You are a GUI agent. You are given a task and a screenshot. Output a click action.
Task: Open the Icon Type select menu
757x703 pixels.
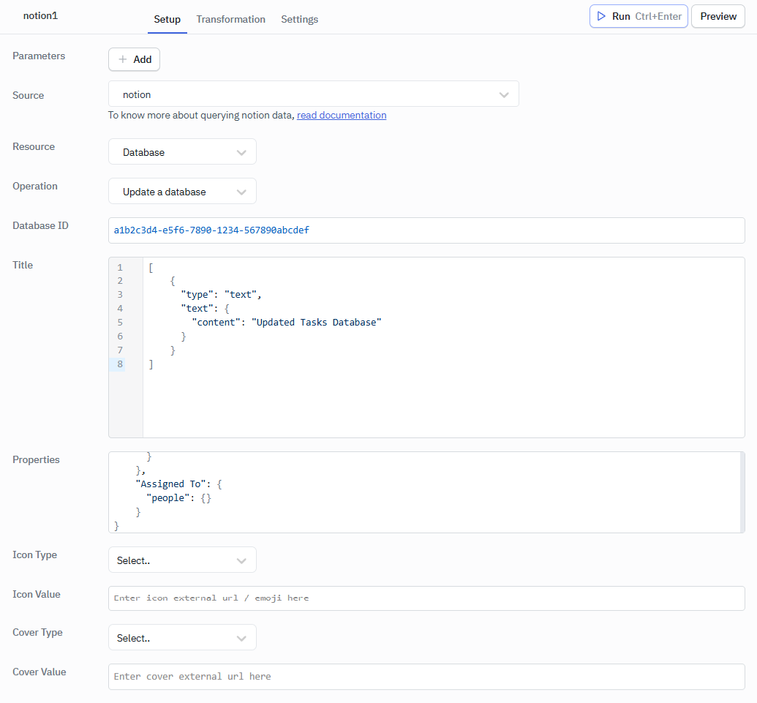click(x=182, y=560)
